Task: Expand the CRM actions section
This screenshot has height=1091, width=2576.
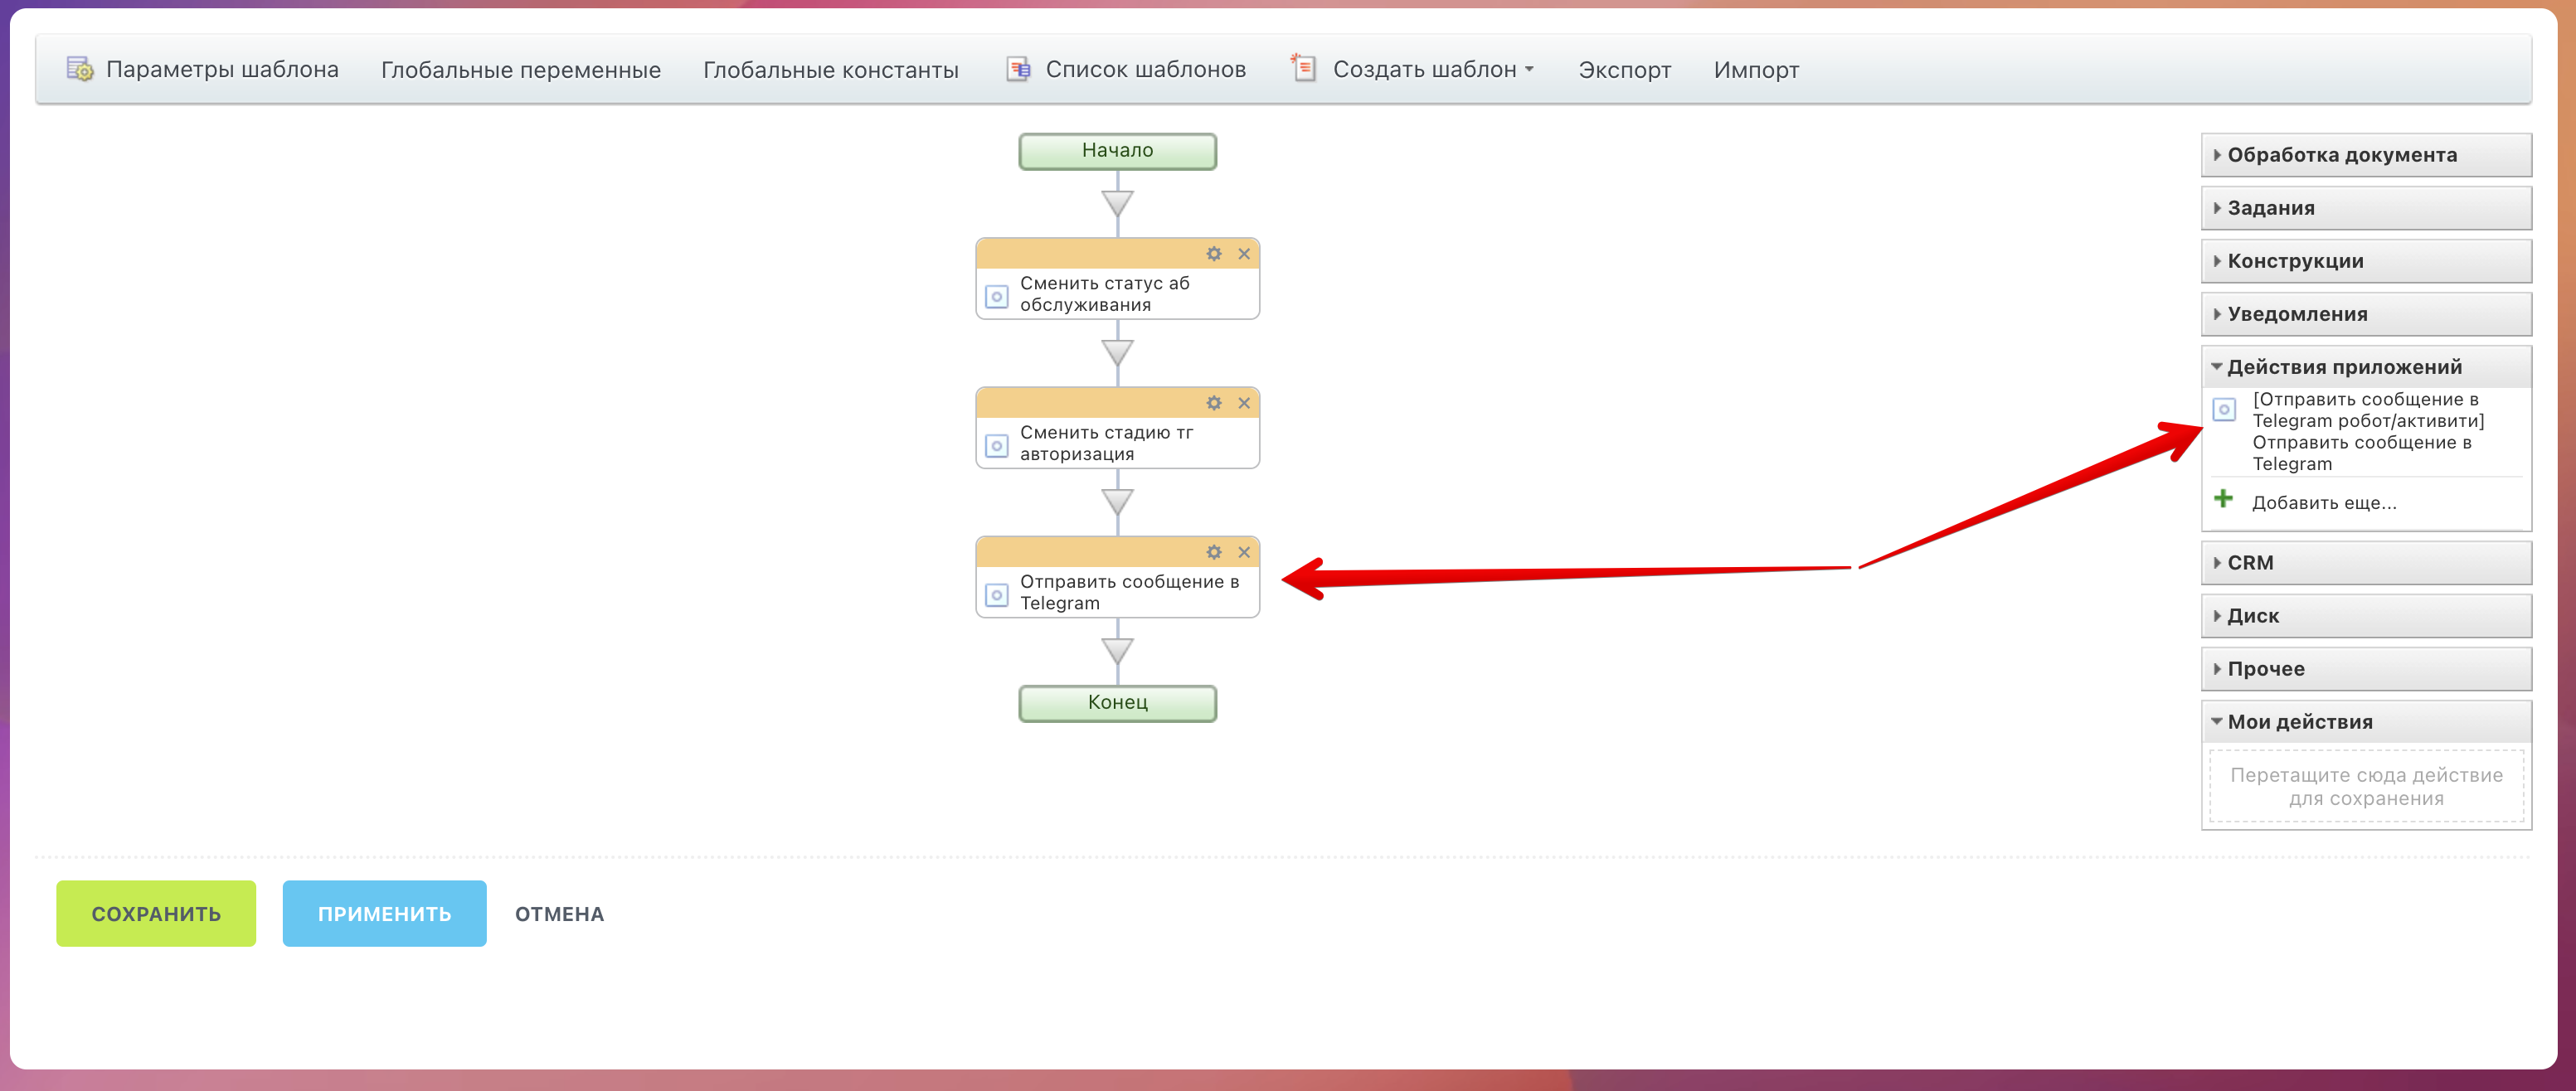Action: coord(2249,563)
